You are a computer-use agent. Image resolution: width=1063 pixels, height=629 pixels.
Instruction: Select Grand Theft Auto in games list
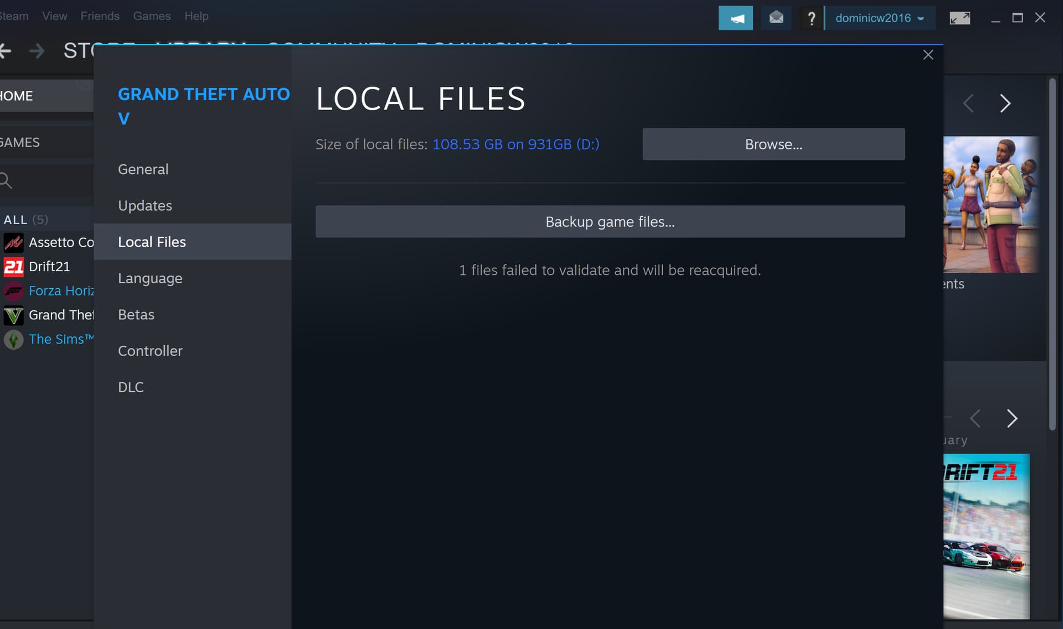(x=61, y=315)
